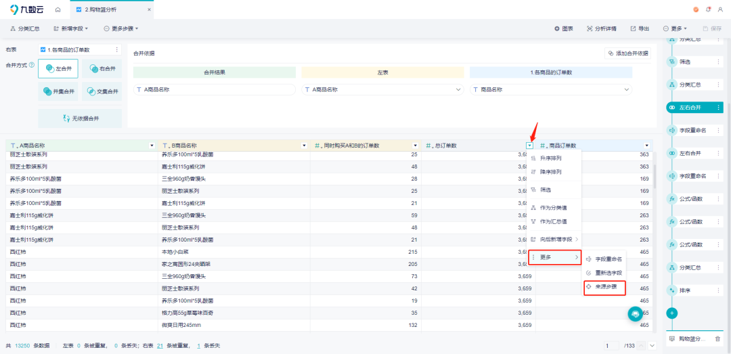
Task: Select the 筛选 step in step panel
Action: coord(694,62)
